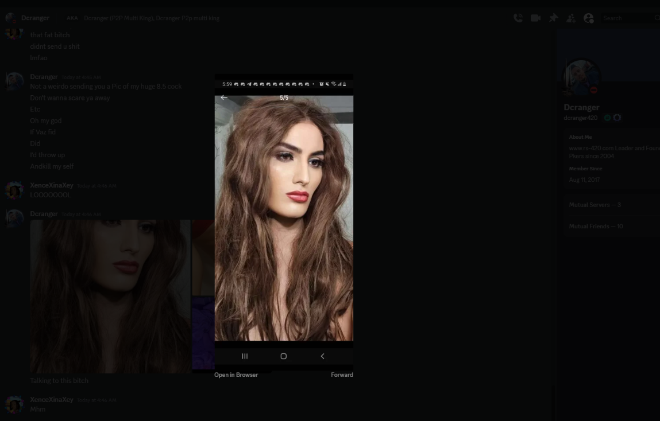Viewport: 660px width, 421px height.
Task: Click Dcranger profile picture in sidebar
Action: (x=582, y=79)
